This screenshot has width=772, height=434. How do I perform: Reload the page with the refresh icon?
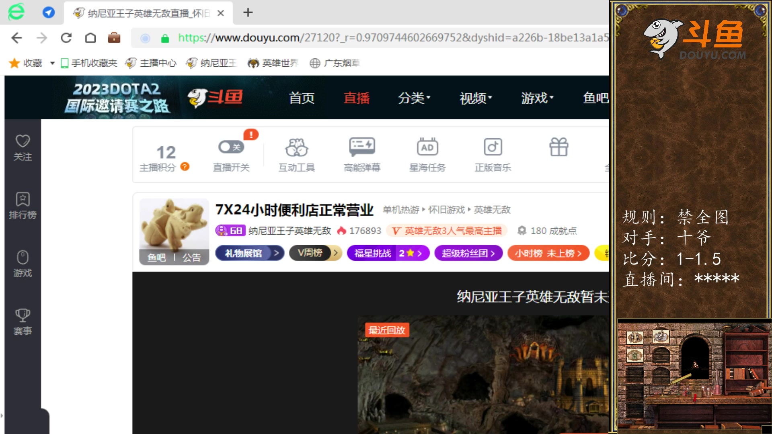click(x=66, y=38)
